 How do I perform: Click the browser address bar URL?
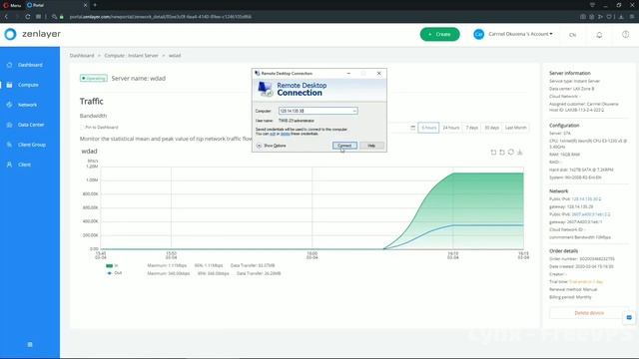click(x=160, y=17)
